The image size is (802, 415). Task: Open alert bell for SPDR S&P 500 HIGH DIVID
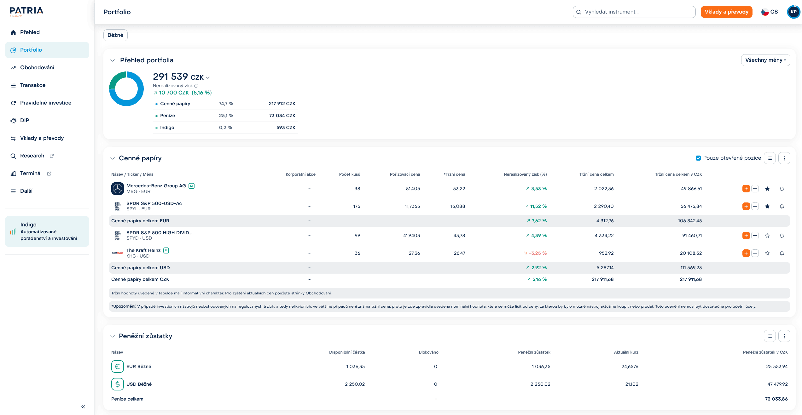point(782,236)
